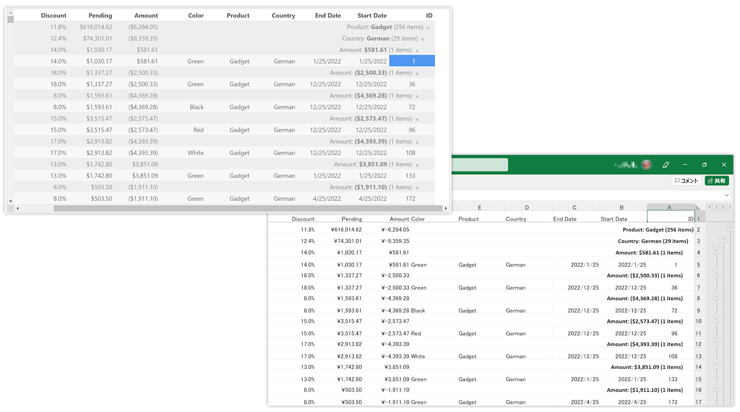
Task: Open the Excel pen/coming-soon icon in title bar
Action: pos(666,165)
